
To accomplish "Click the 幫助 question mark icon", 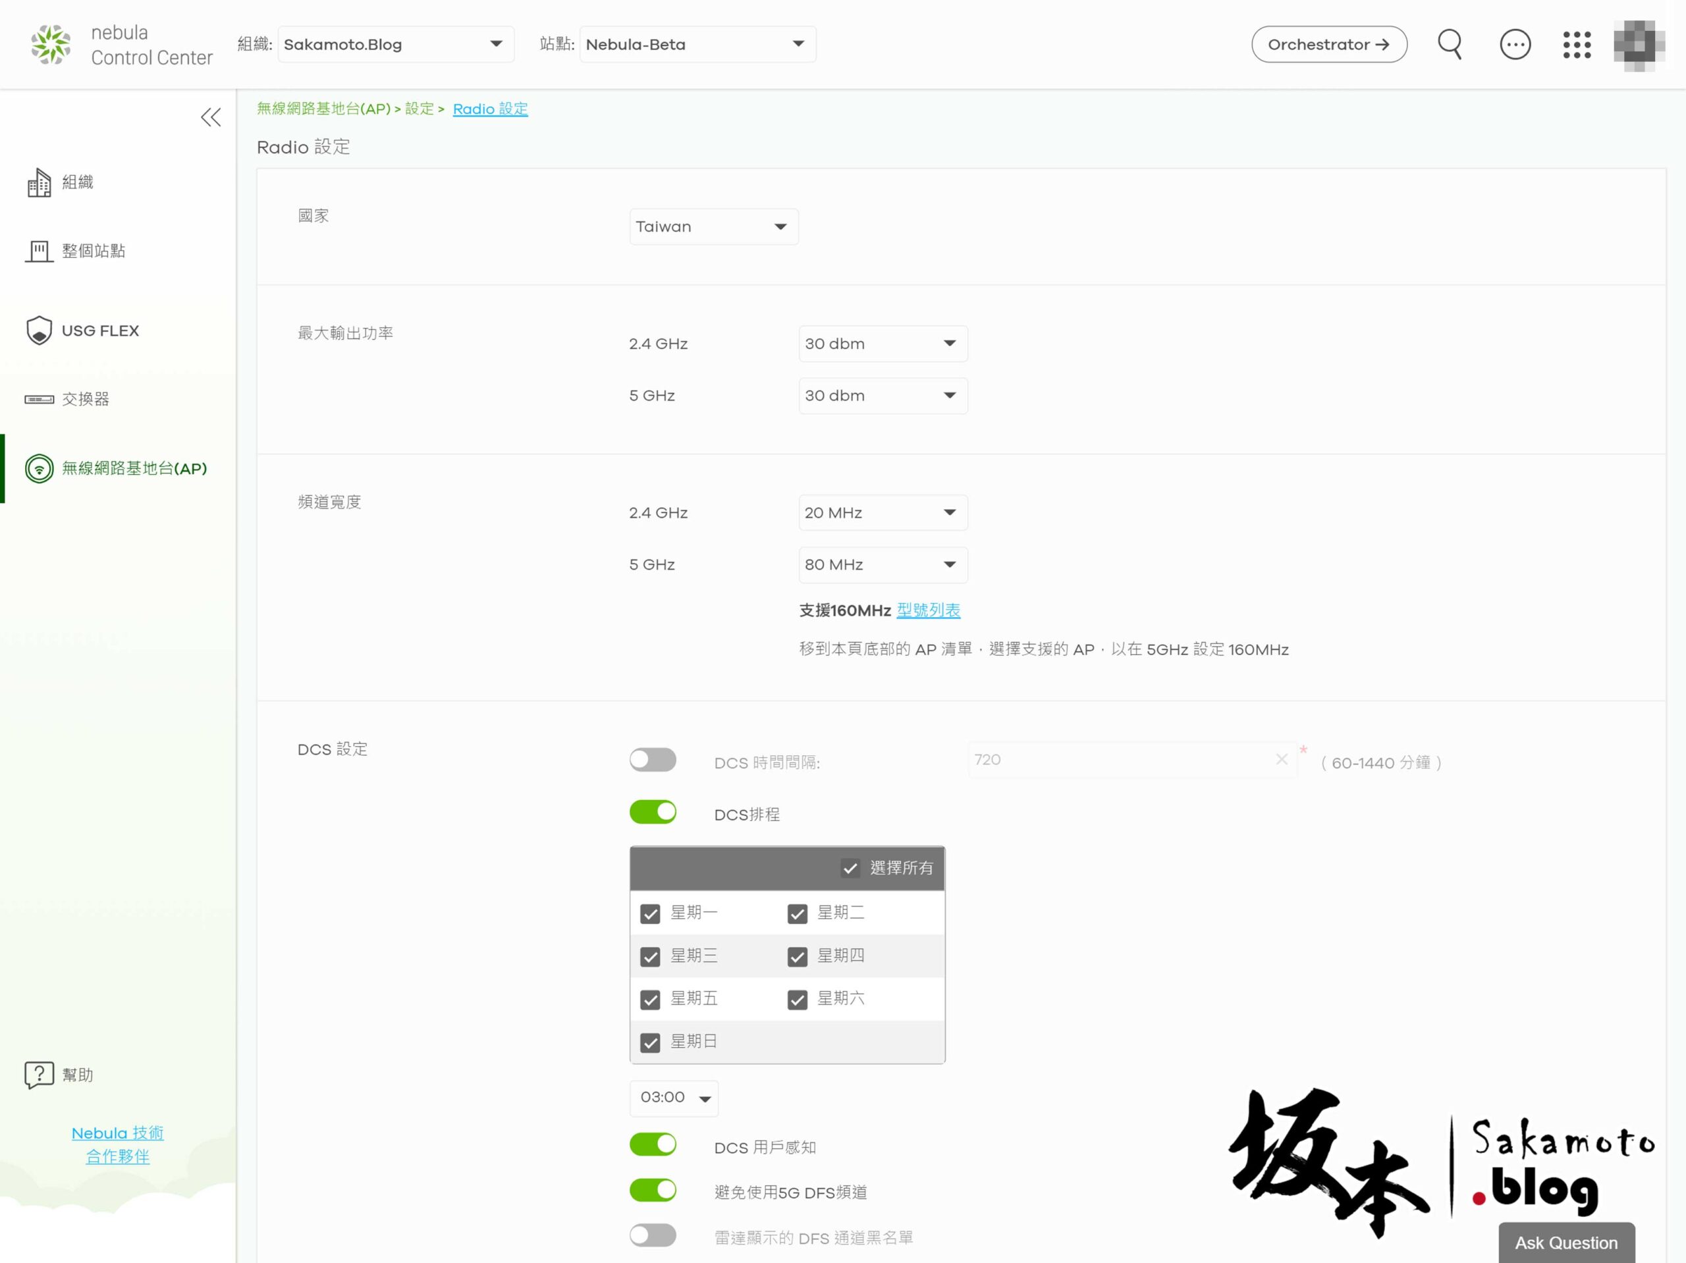I will (39, 1075).
